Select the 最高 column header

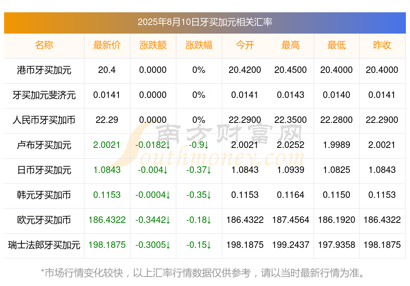click(291, 45)
